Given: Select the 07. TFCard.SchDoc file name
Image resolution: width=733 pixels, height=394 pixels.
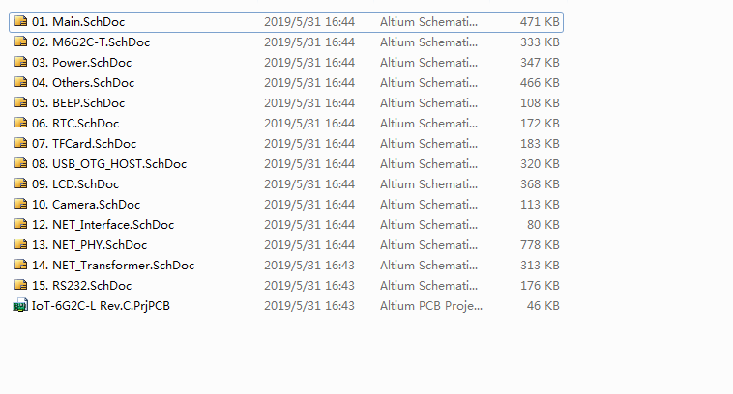Looking at the screenshot, I should pyautogui.click(x=84, y=143).
